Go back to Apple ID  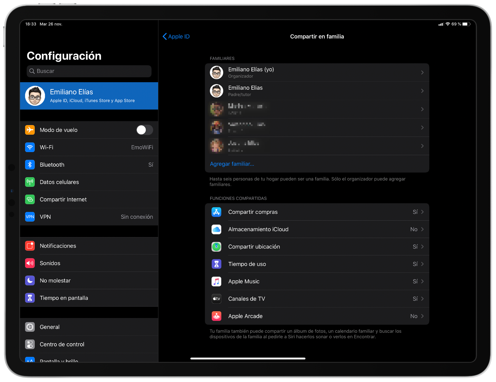click(176, 36)
